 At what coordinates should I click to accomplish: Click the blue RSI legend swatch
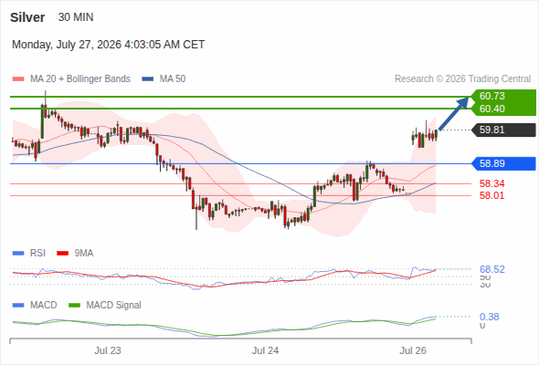point(18,254)
